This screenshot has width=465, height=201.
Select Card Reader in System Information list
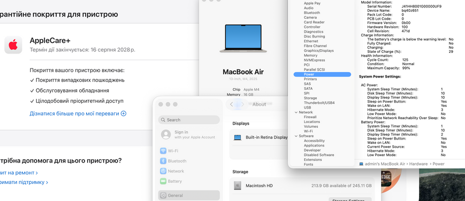(314, 22)
